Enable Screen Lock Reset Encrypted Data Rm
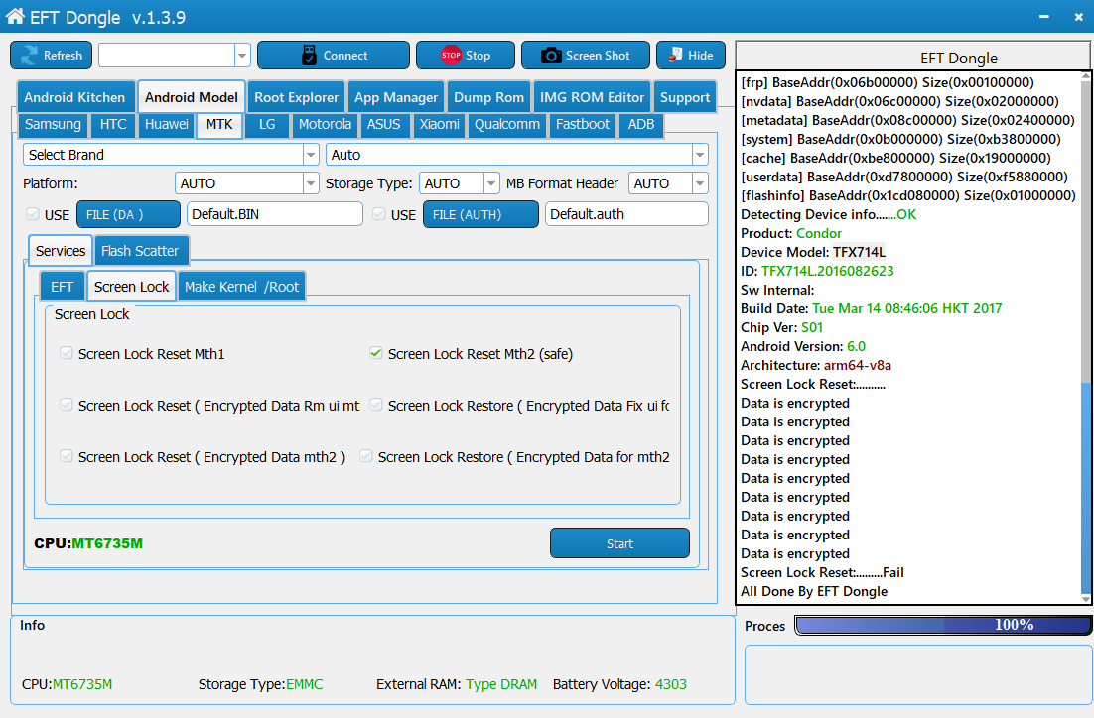This screenshot has width=1094, height=718. pos(67,405)
